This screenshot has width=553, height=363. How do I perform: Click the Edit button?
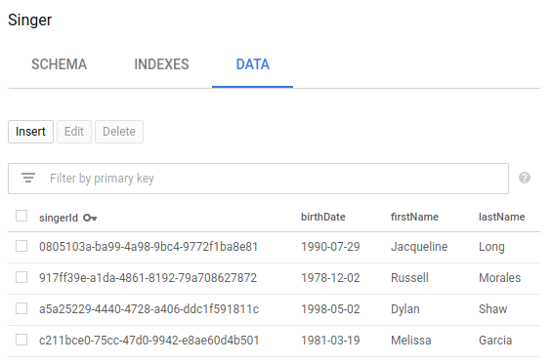74,132
